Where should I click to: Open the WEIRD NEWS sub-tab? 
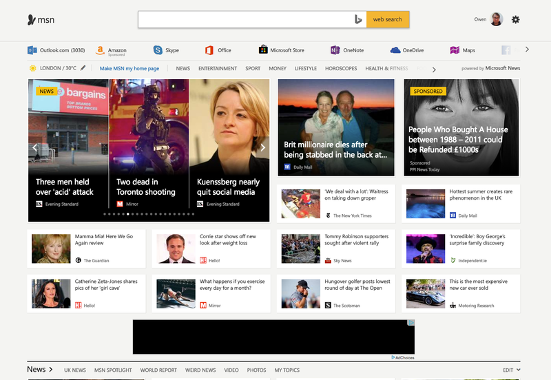[200, 370]
